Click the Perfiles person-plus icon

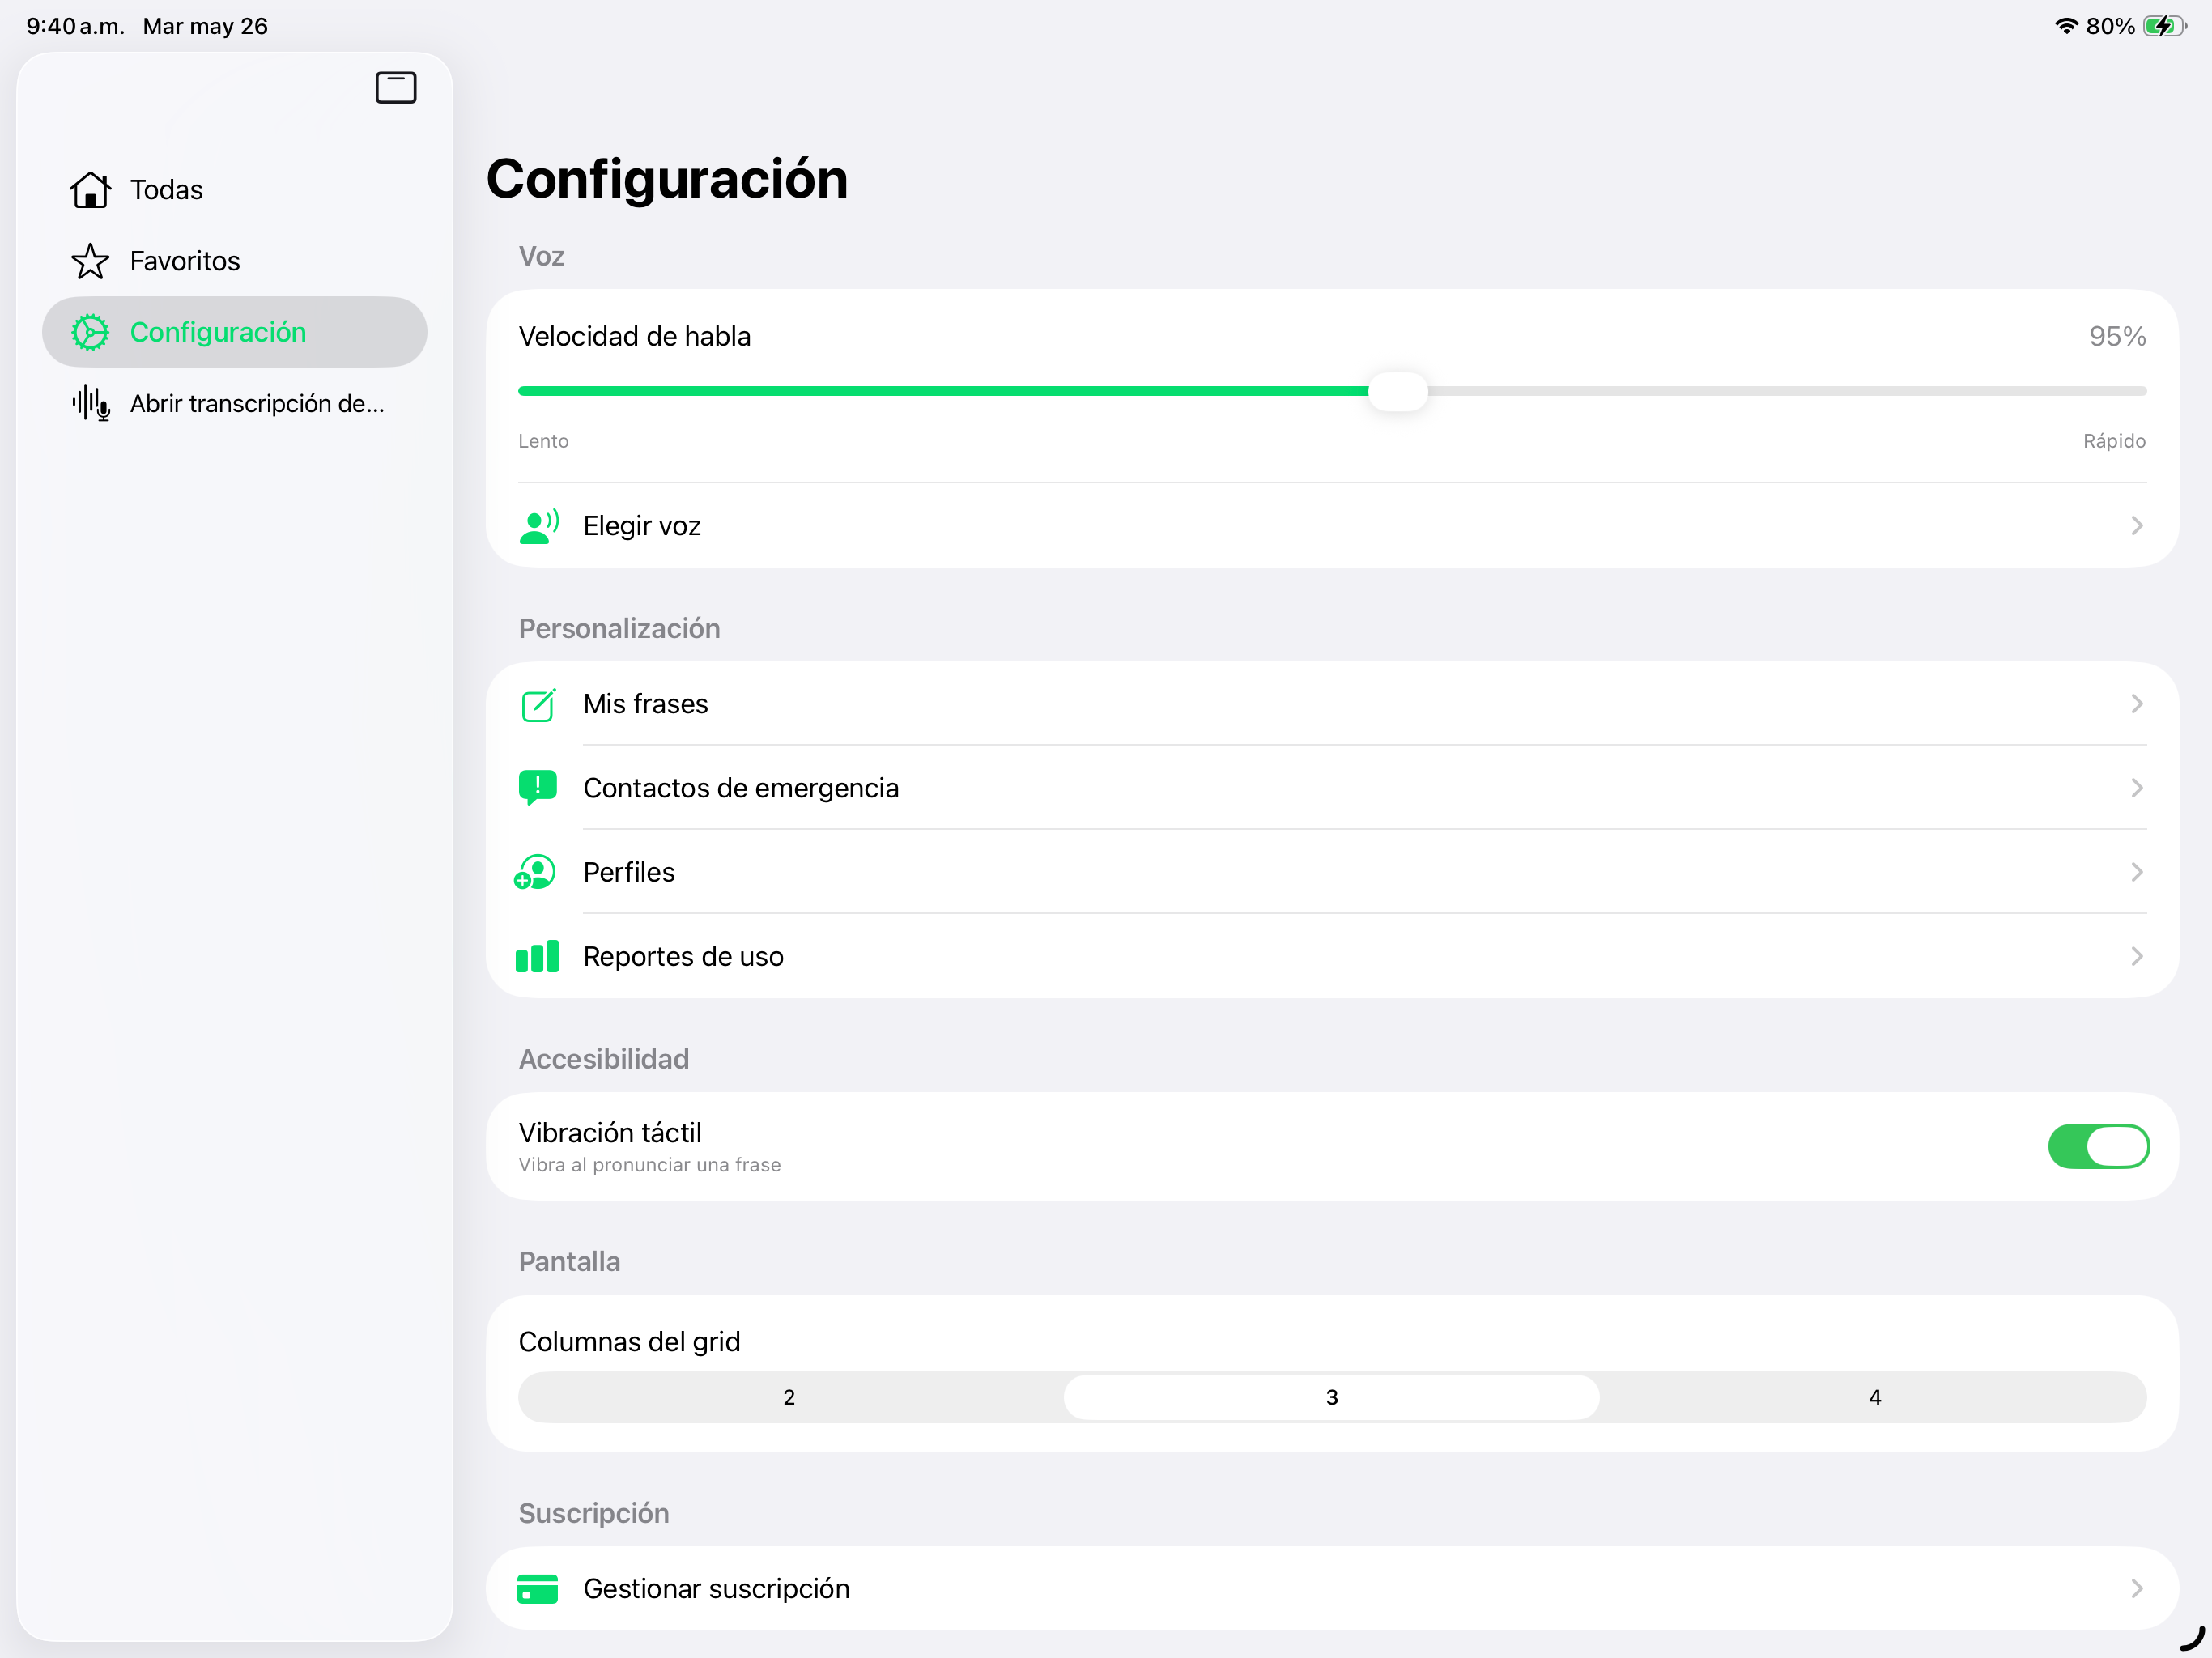click(535, 872)
